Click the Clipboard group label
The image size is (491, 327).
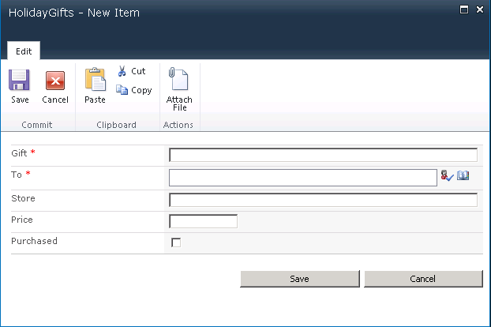pyautogui.click(x=117, y=125)
